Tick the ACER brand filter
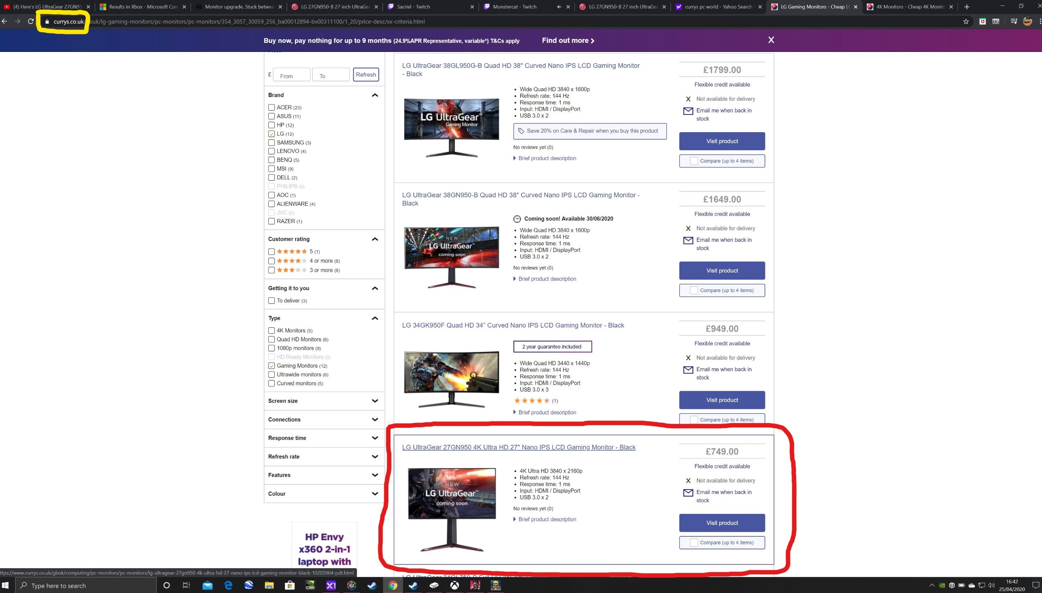This screenshot has width=1042, height=593. (272, 107)
